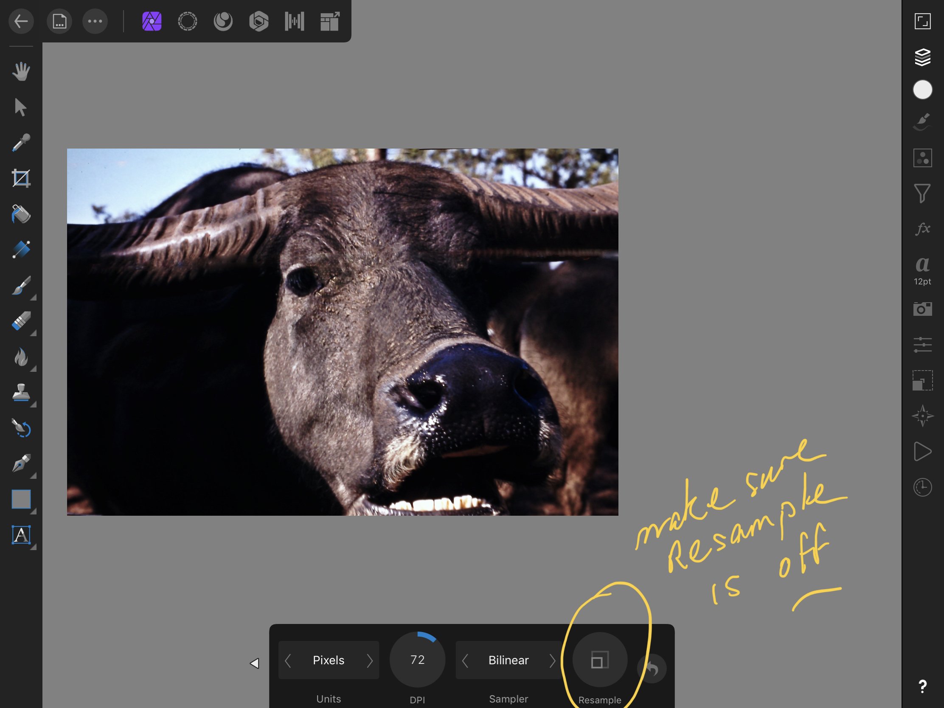Select the Gradient tool
Image resolution: width=944 pixels, height=708 pixels.
pos(21,250)
